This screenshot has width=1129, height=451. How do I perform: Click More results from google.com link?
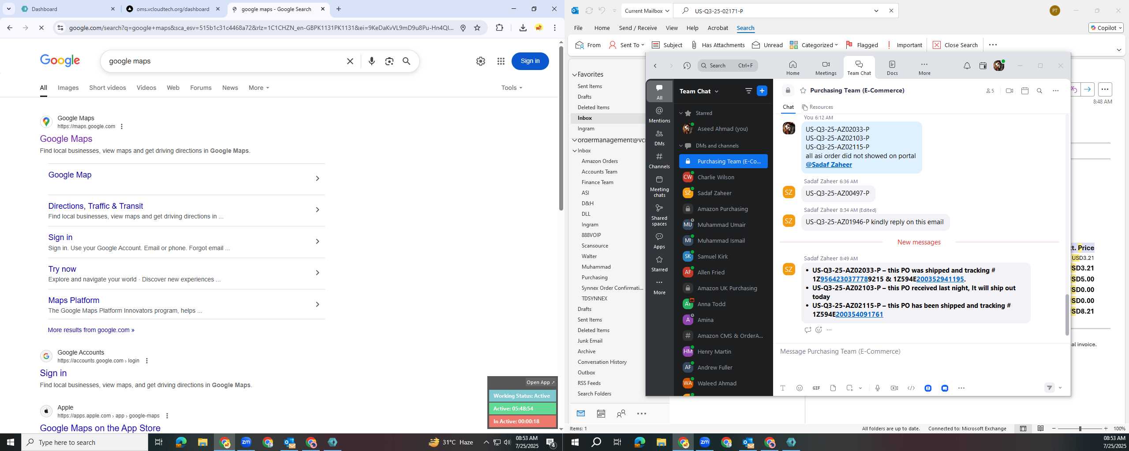tap(91, 330)
